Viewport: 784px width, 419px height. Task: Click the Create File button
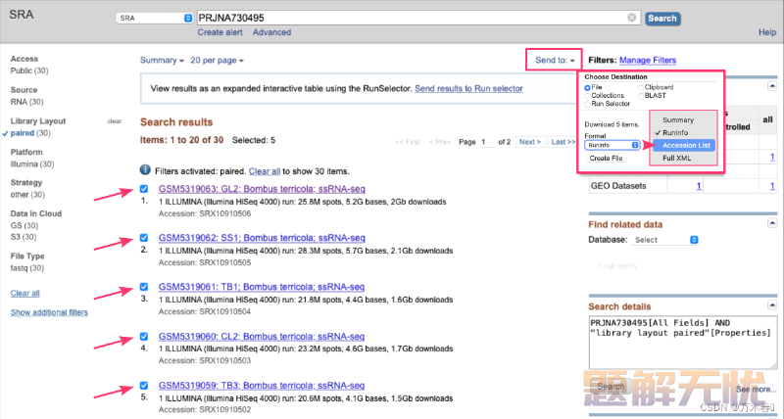click(606, 158)
